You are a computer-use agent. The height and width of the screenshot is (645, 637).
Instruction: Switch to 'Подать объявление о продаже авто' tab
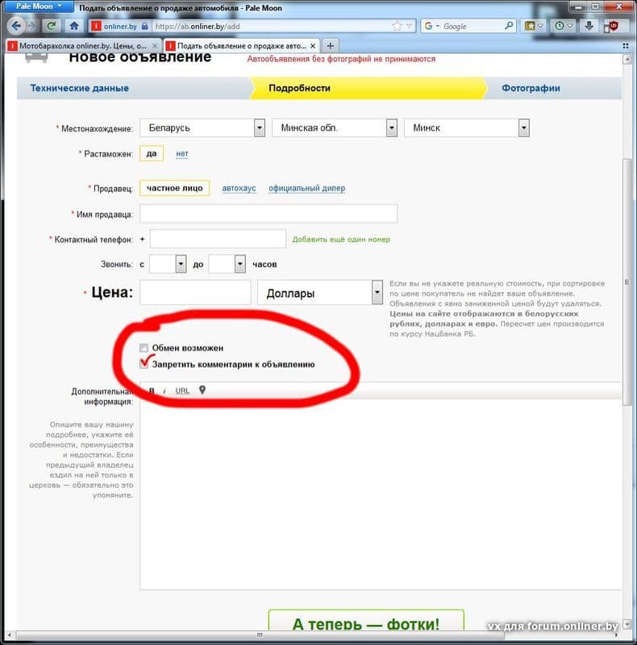pyautogui.click(x=242, y=46)
